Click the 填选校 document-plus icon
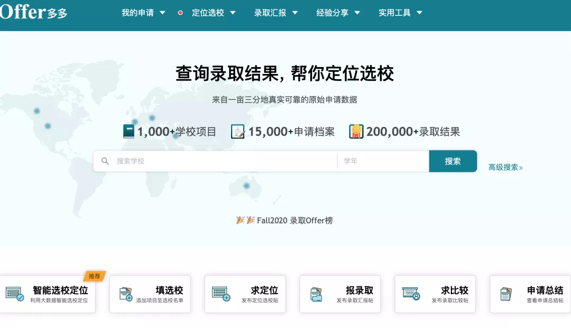 [x=126, y=294]
